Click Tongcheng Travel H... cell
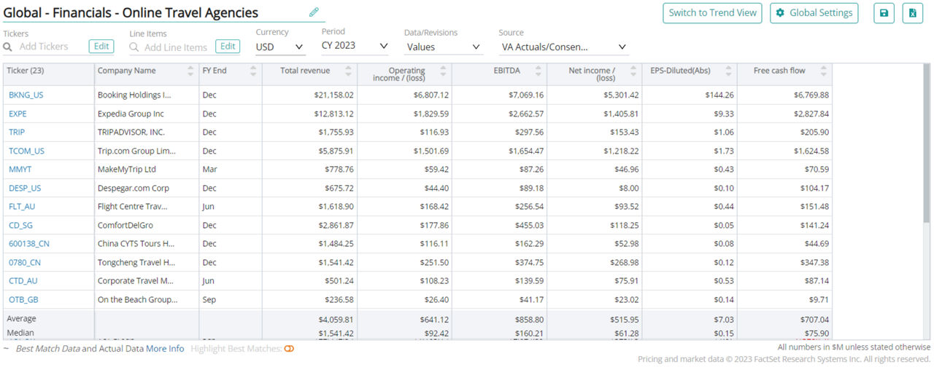 pyautogui.click(x=147, y=262)
